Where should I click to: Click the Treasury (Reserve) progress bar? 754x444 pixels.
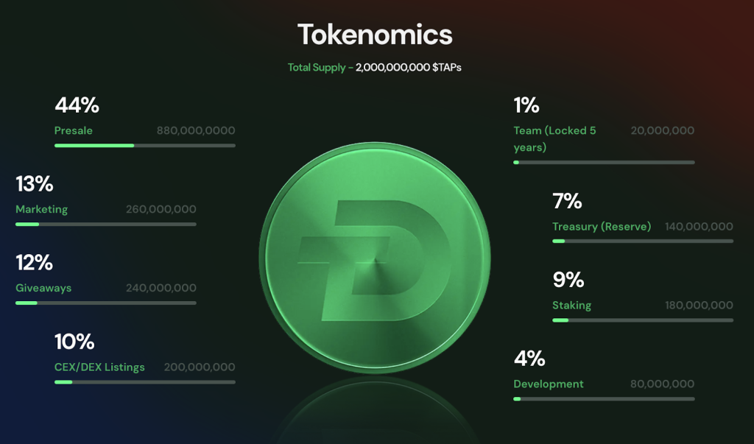tap(643, 241)
